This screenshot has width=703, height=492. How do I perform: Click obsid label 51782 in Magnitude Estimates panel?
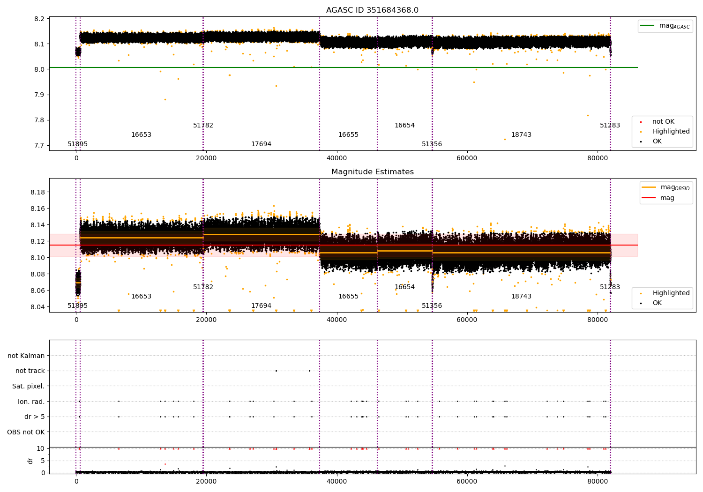point(203,287)
